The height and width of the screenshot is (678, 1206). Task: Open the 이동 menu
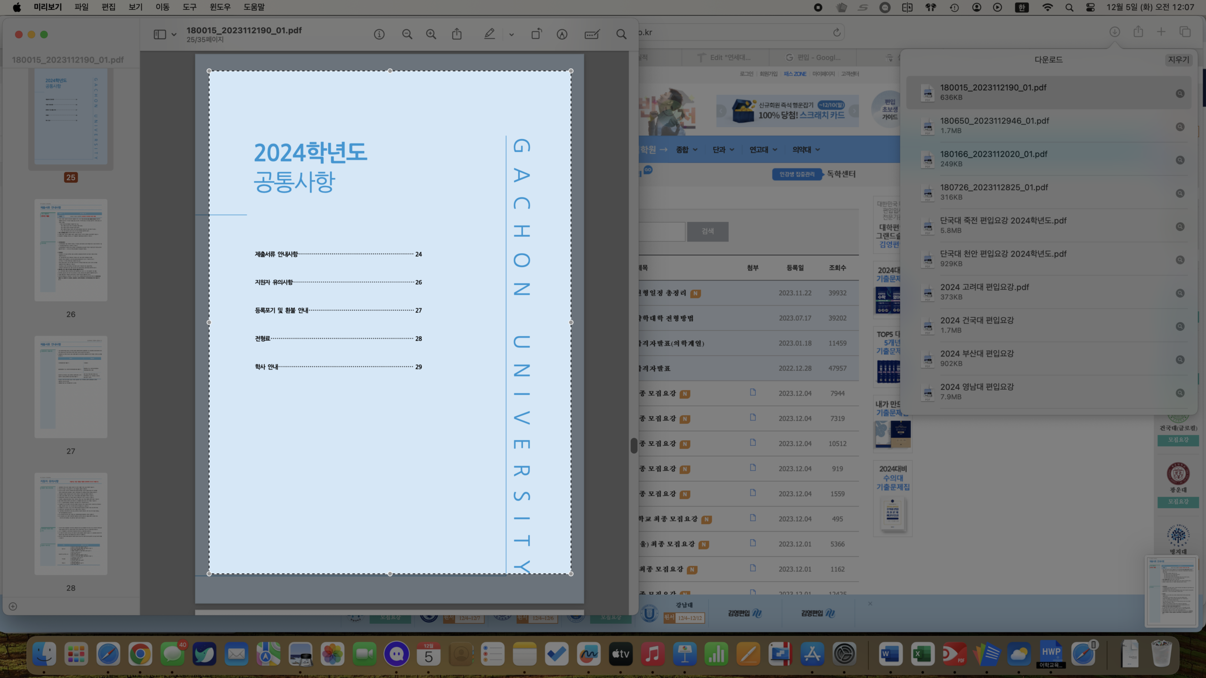point(163,7)
